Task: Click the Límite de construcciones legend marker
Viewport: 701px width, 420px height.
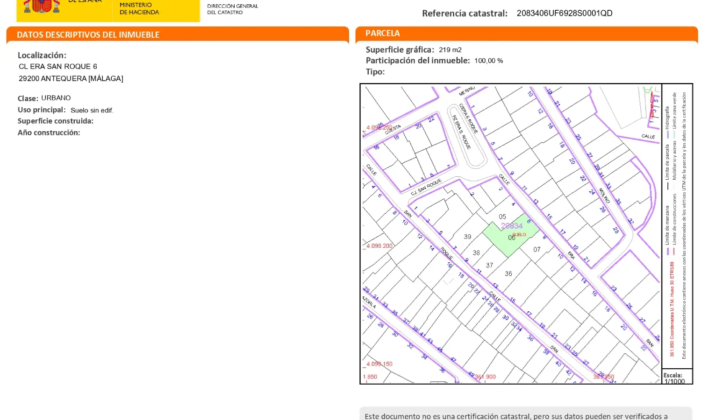Action: [674, 251]
